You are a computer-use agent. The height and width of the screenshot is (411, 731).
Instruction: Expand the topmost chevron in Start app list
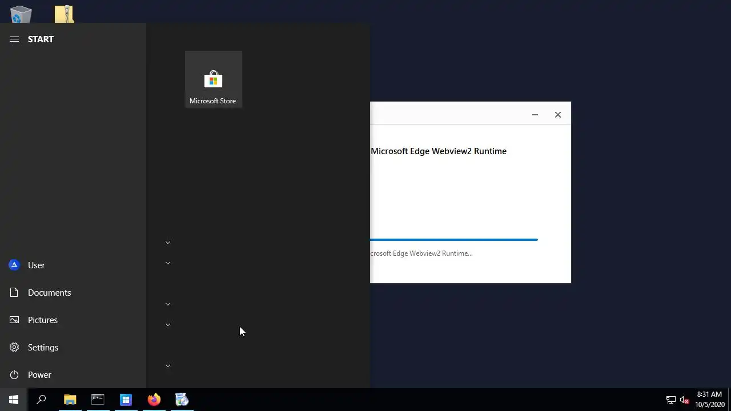pyautogui.click(x=168, y=243)
